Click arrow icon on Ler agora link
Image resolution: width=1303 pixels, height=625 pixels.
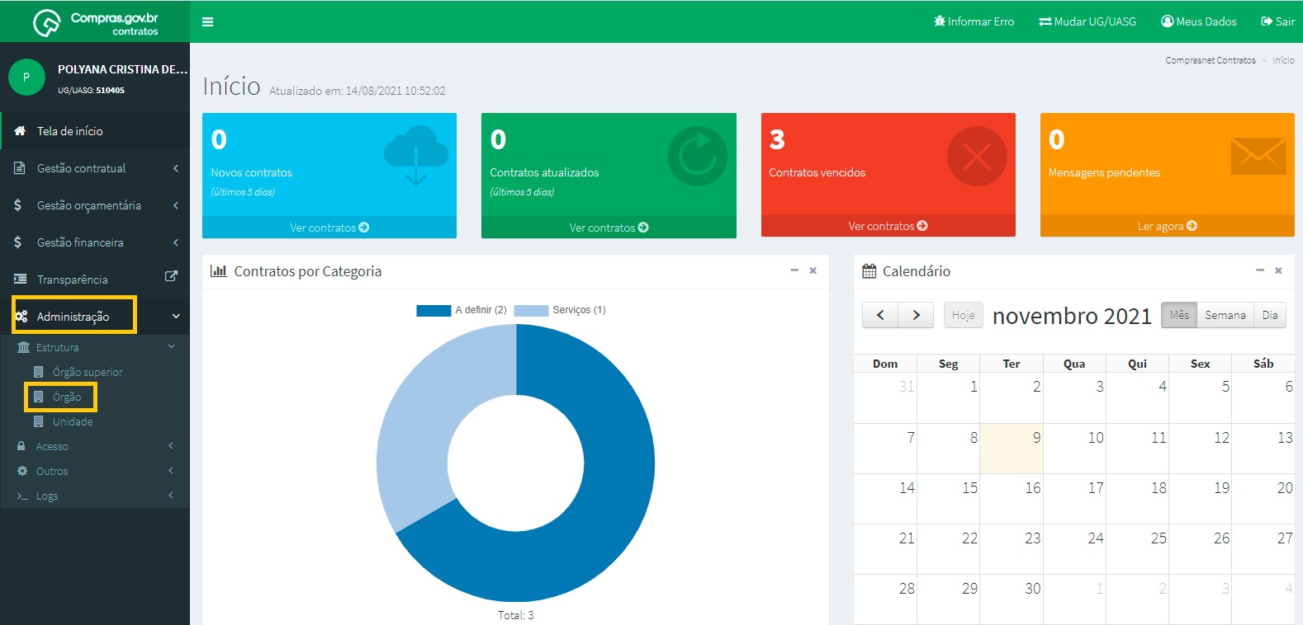point(1192,226)
